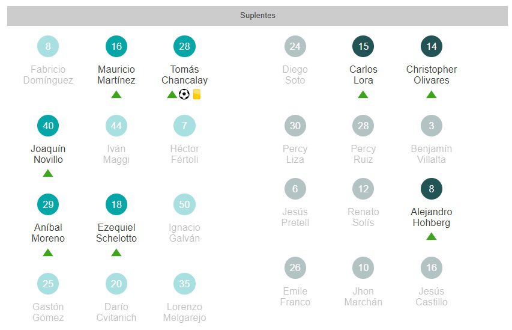
Task: Click green substitution arrow under Carlos Lora
Action: [x=363, y=94]
